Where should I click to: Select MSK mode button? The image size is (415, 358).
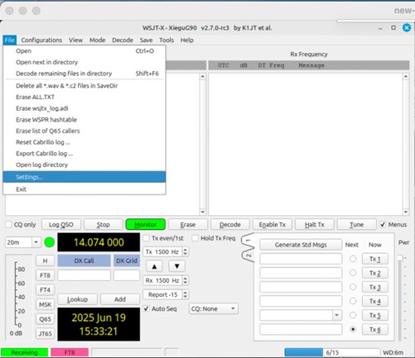click(45, 304)
